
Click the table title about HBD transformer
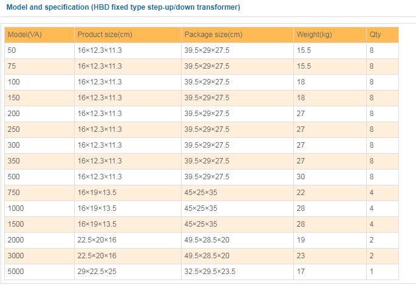click(123, 7)
